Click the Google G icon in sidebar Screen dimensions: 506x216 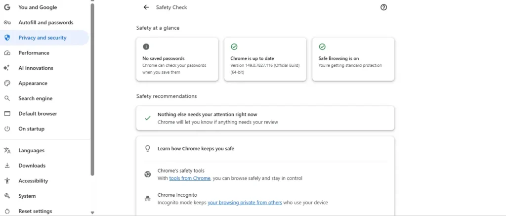7,7
